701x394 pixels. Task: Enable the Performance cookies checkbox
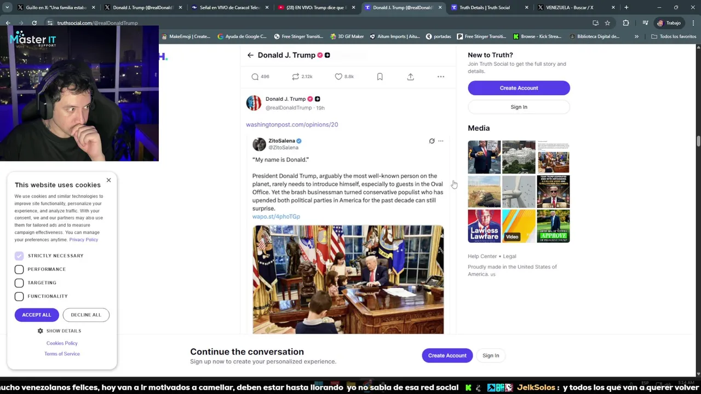pos(19,269)
